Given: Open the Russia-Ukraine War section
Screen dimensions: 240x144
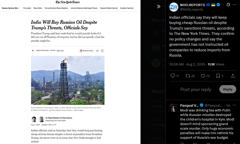Looking at the screenshot, I should click(11, 8).
